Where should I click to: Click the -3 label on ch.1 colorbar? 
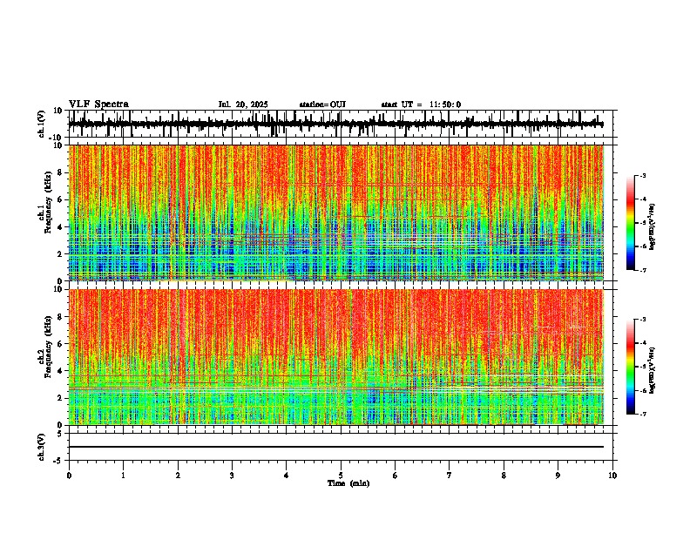click(x=642, y=175)
